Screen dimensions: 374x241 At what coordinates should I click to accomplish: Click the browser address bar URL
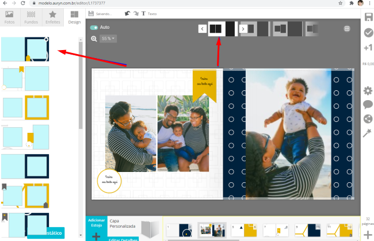(71, 3)
